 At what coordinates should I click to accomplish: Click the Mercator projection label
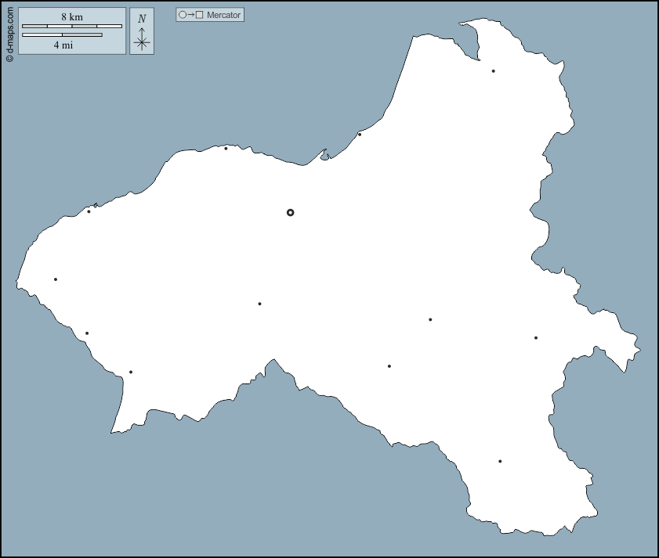pos(224,15)
